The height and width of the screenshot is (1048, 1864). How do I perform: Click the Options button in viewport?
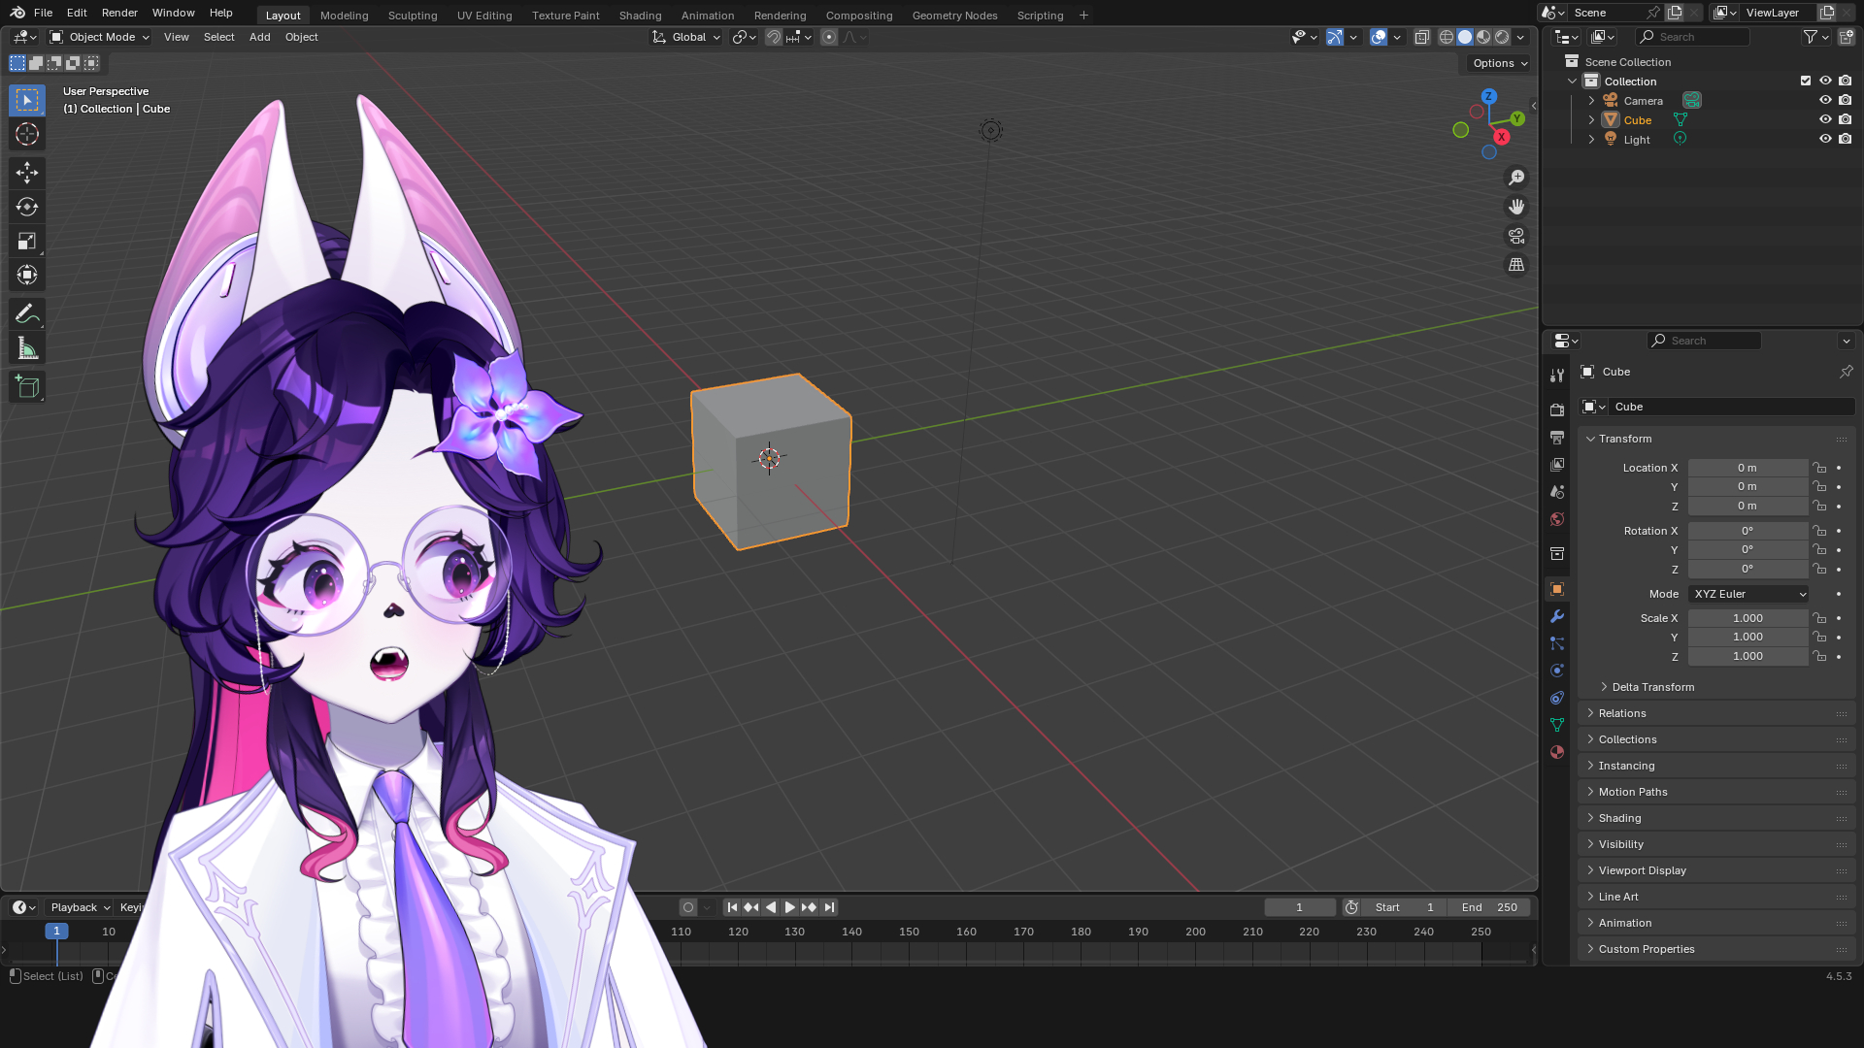(1499, 63)
